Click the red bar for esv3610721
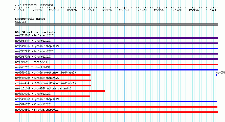The height and width of the screenshot is (122, 225). coord(53,75)
